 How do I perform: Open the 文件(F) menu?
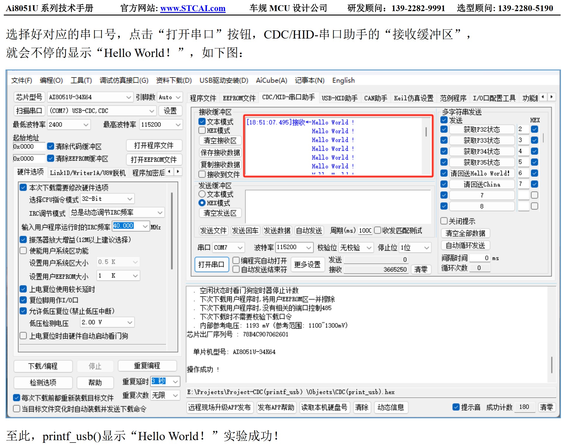(x=21, y=80)
